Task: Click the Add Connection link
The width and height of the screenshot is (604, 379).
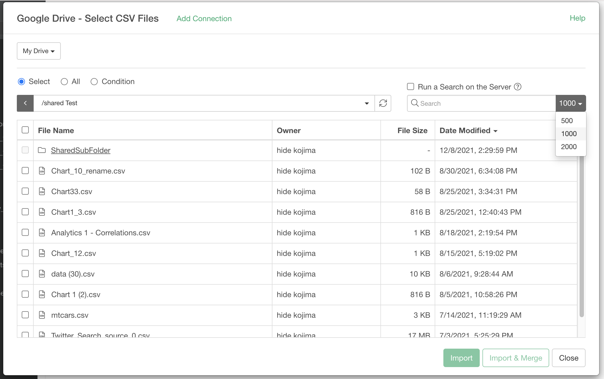Action: 204,18
